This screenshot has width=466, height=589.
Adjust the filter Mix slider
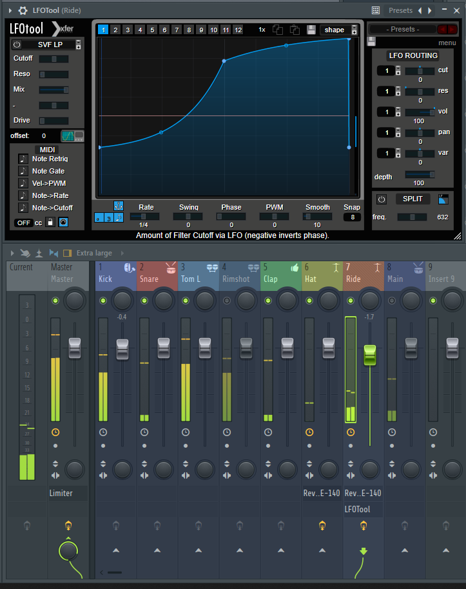[54, 90]
